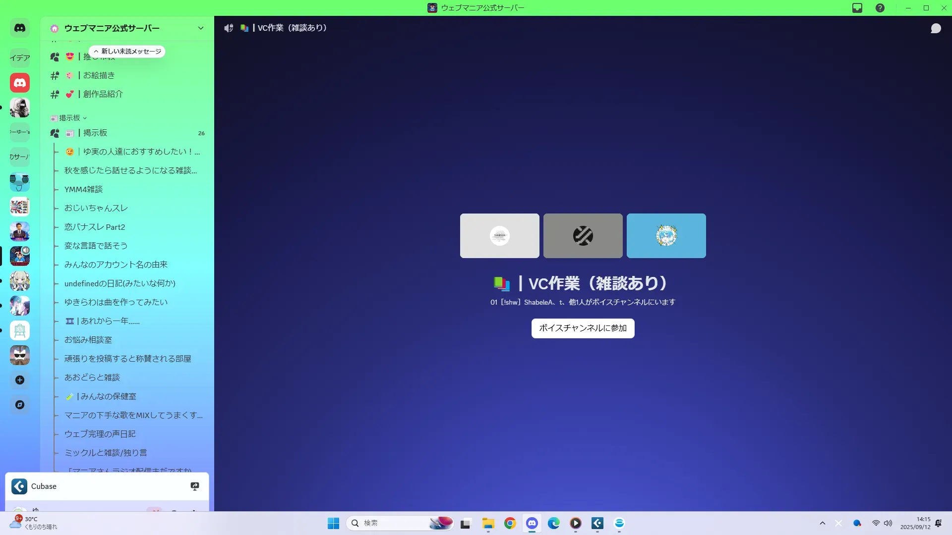Expand the ウェブマニア公式サーバー server dropdown menu
The width and height of the screenshot is (952, 535).
tap(200, 28)
